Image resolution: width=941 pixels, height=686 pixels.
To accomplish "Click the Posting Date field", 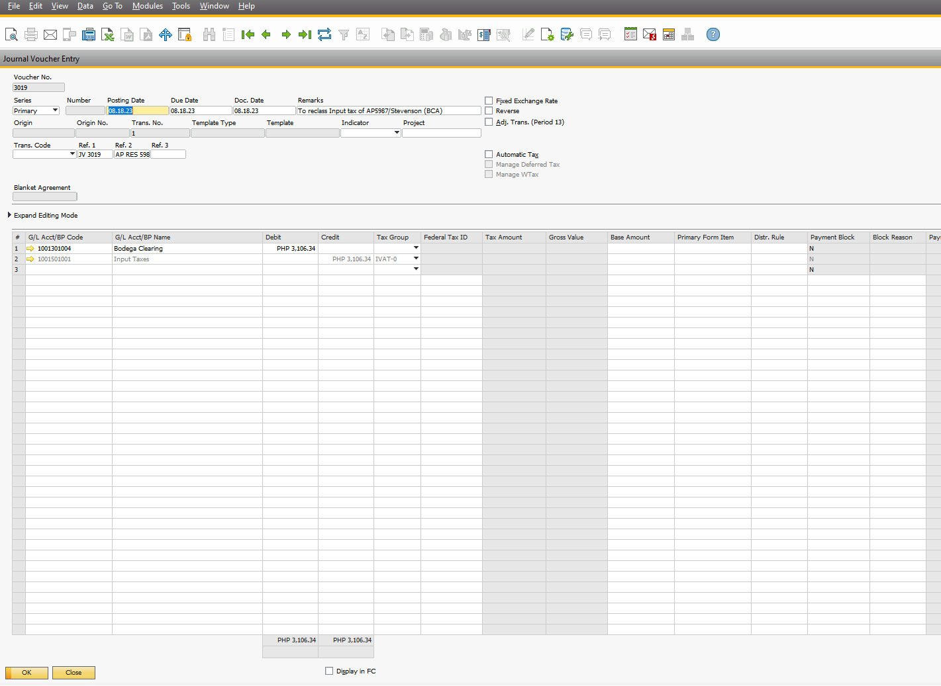I will [138, 110].
